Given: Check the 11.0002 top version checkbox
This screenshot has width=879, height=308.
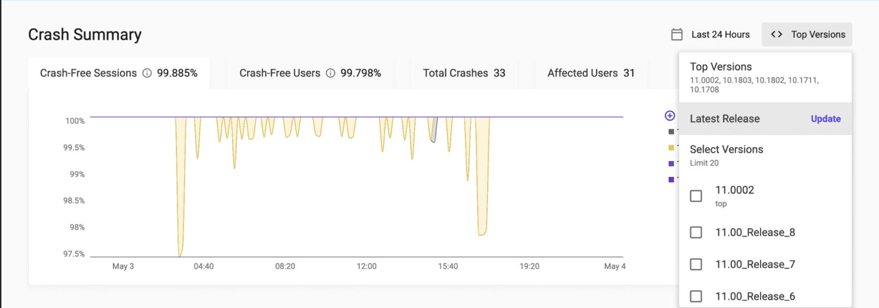Looking at the screenshot, I should point(695,196).
